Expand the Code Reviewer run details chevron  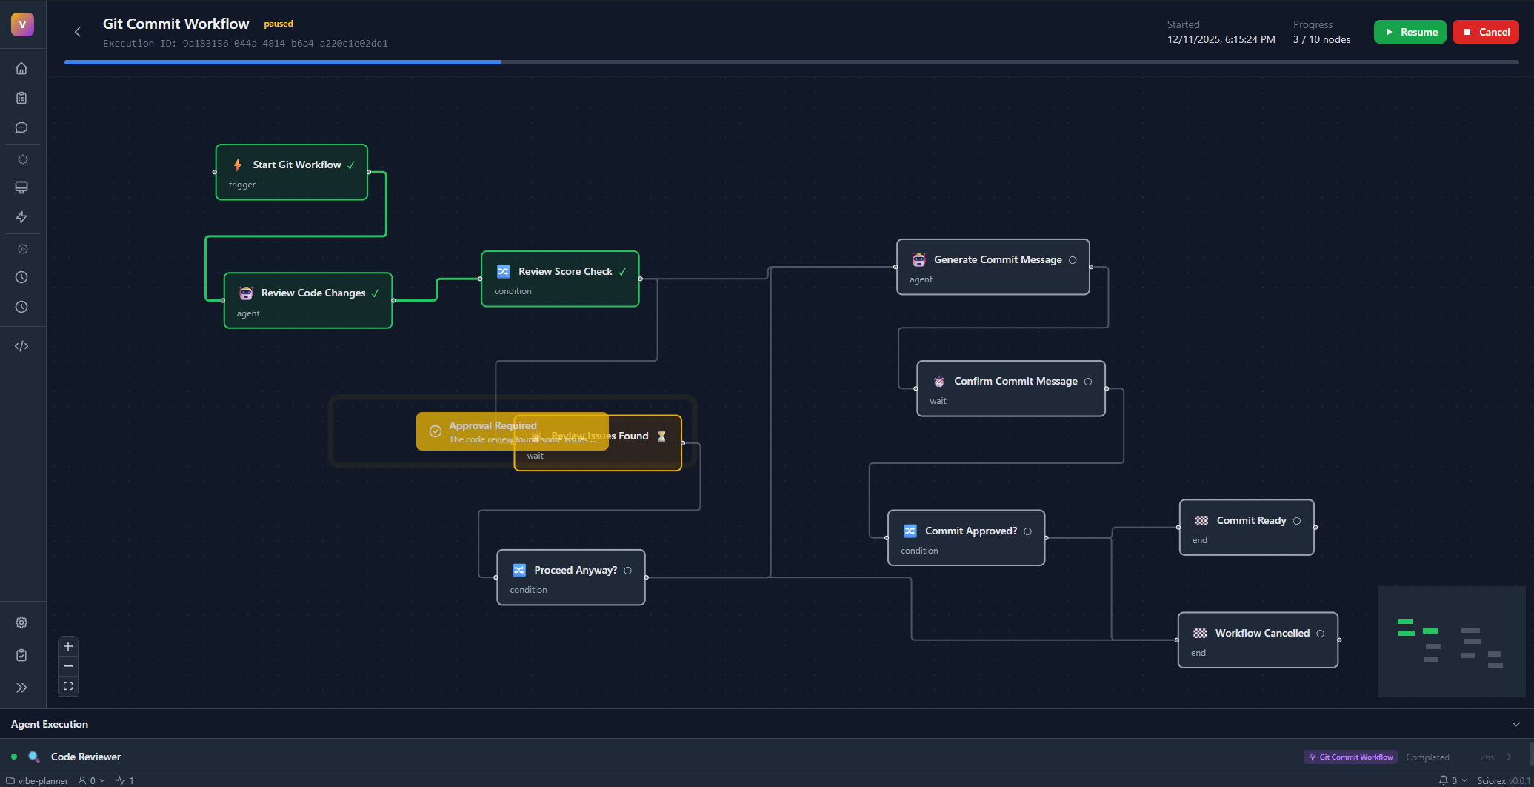tap(1509, 757)
